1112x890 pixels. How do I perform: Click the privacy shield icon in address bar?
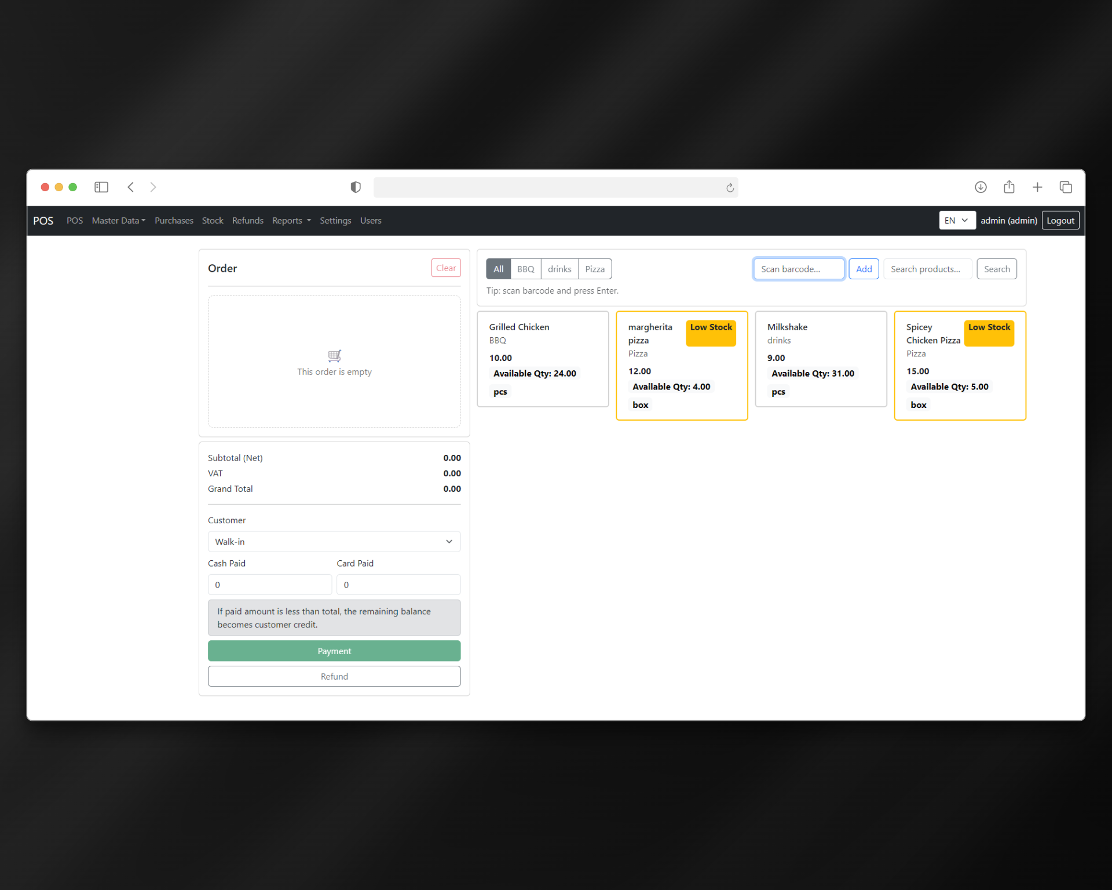[x=355, y=187]
